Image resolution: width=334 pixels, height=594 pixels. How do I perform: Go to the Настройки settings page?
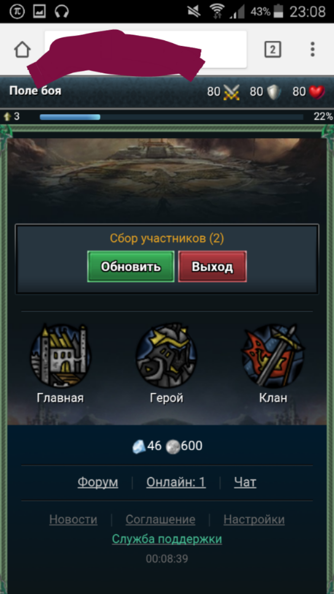254,519
